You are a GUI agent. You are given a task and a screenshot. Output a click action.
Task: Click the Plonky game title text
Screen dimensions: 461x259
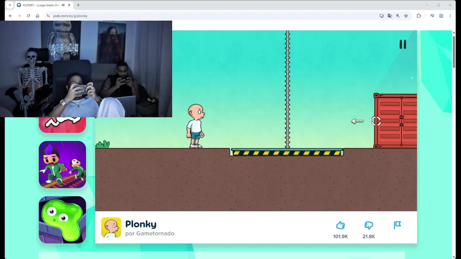(x=141, y=224)
